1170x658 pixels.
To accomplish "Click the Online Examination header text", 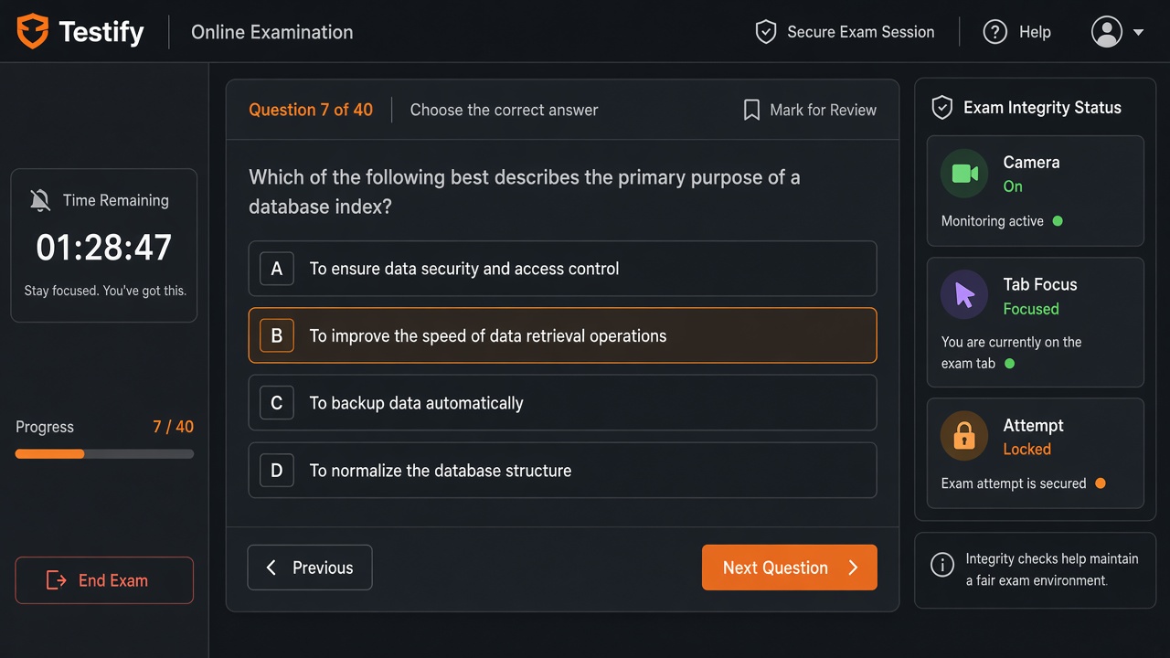I will (271, 32).
